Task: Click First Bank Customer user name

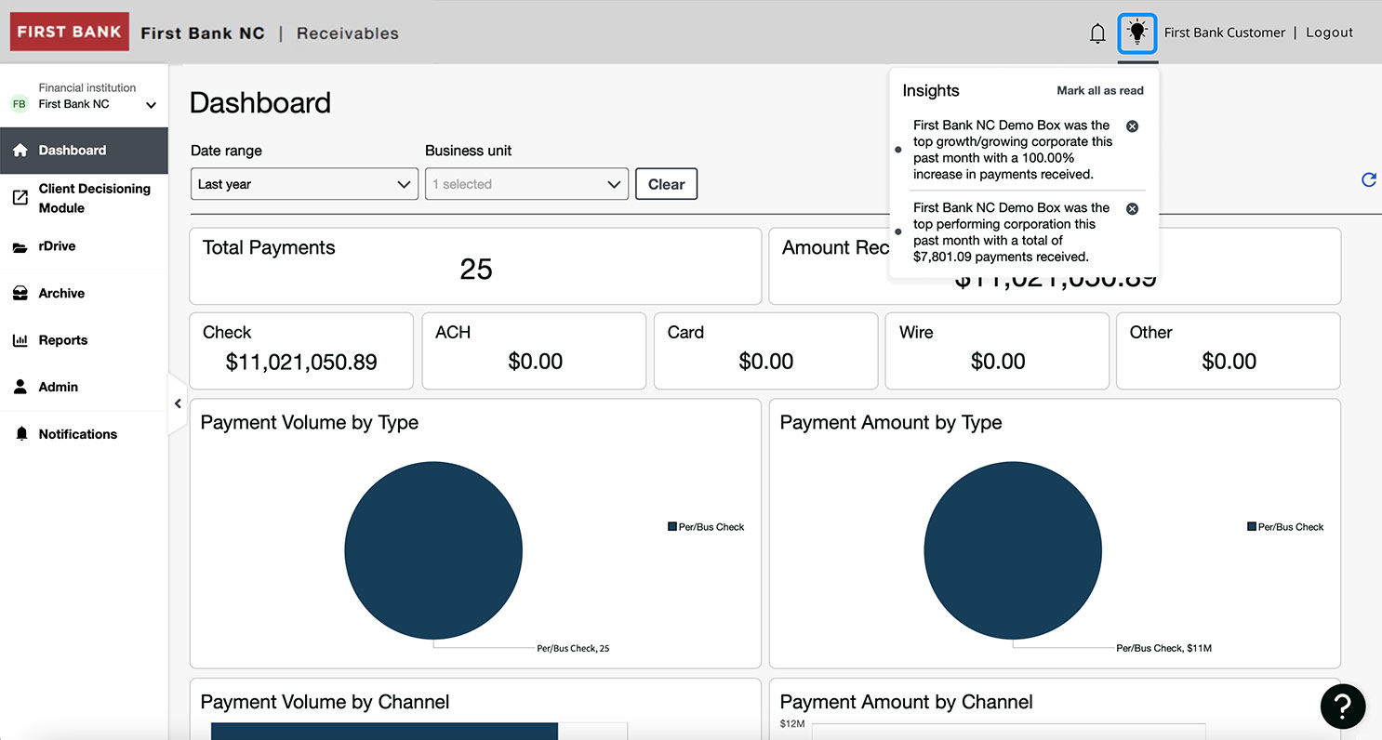Action: (1224, 33)
